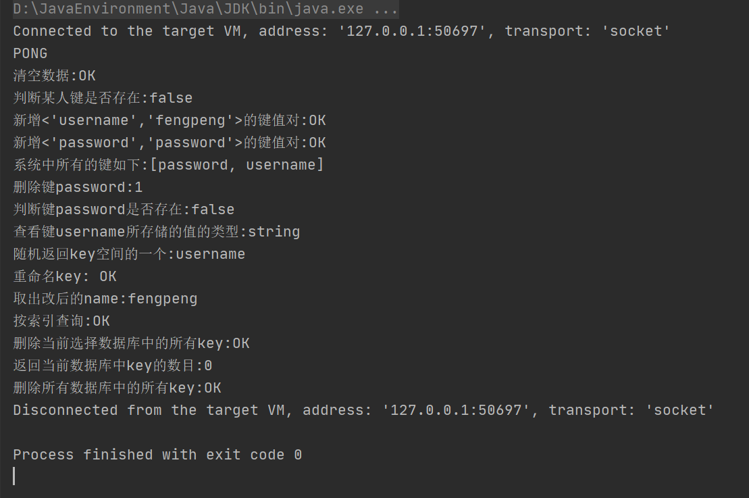
Task: Click the 'Connected to the target VM' line
Action: tap(341, 31)
